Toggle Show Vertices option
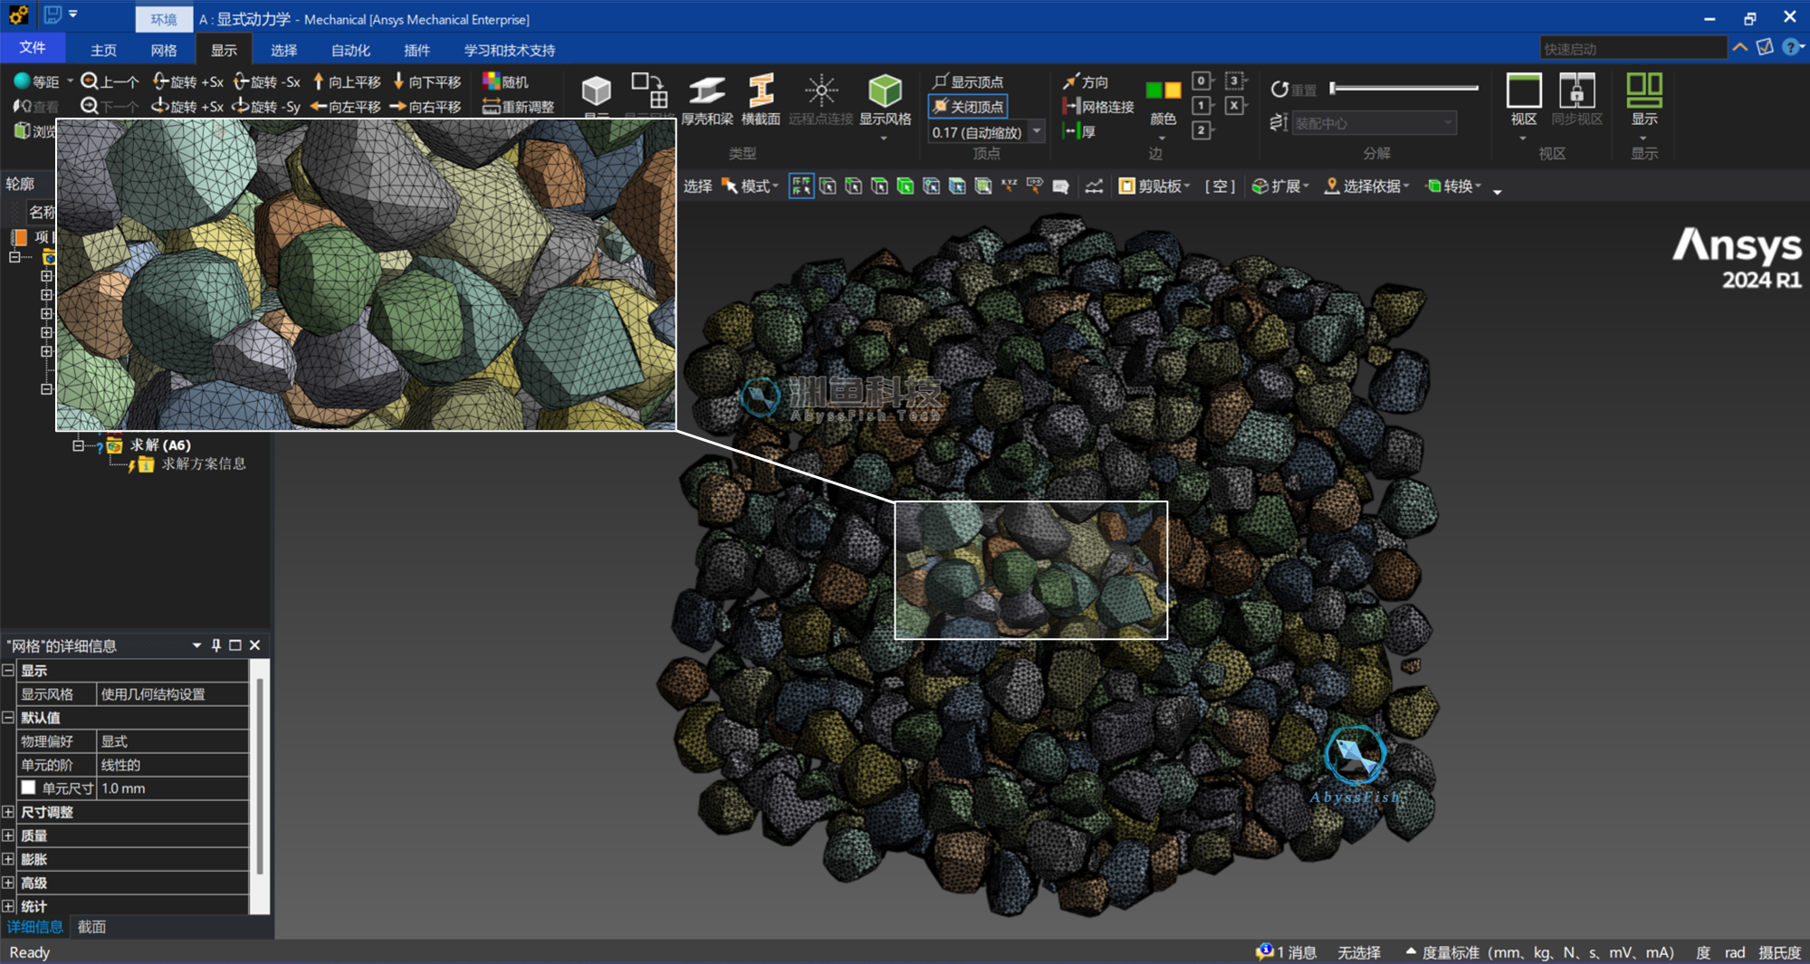Image resolution: width=1810 pixels, height=964 pixels. pos(968,81)
